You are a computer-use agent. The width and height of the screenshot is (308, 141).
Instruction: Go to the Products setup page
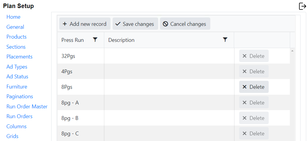pos(16,37)
